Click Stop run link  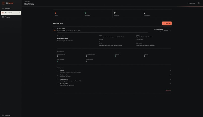point(168,91)
